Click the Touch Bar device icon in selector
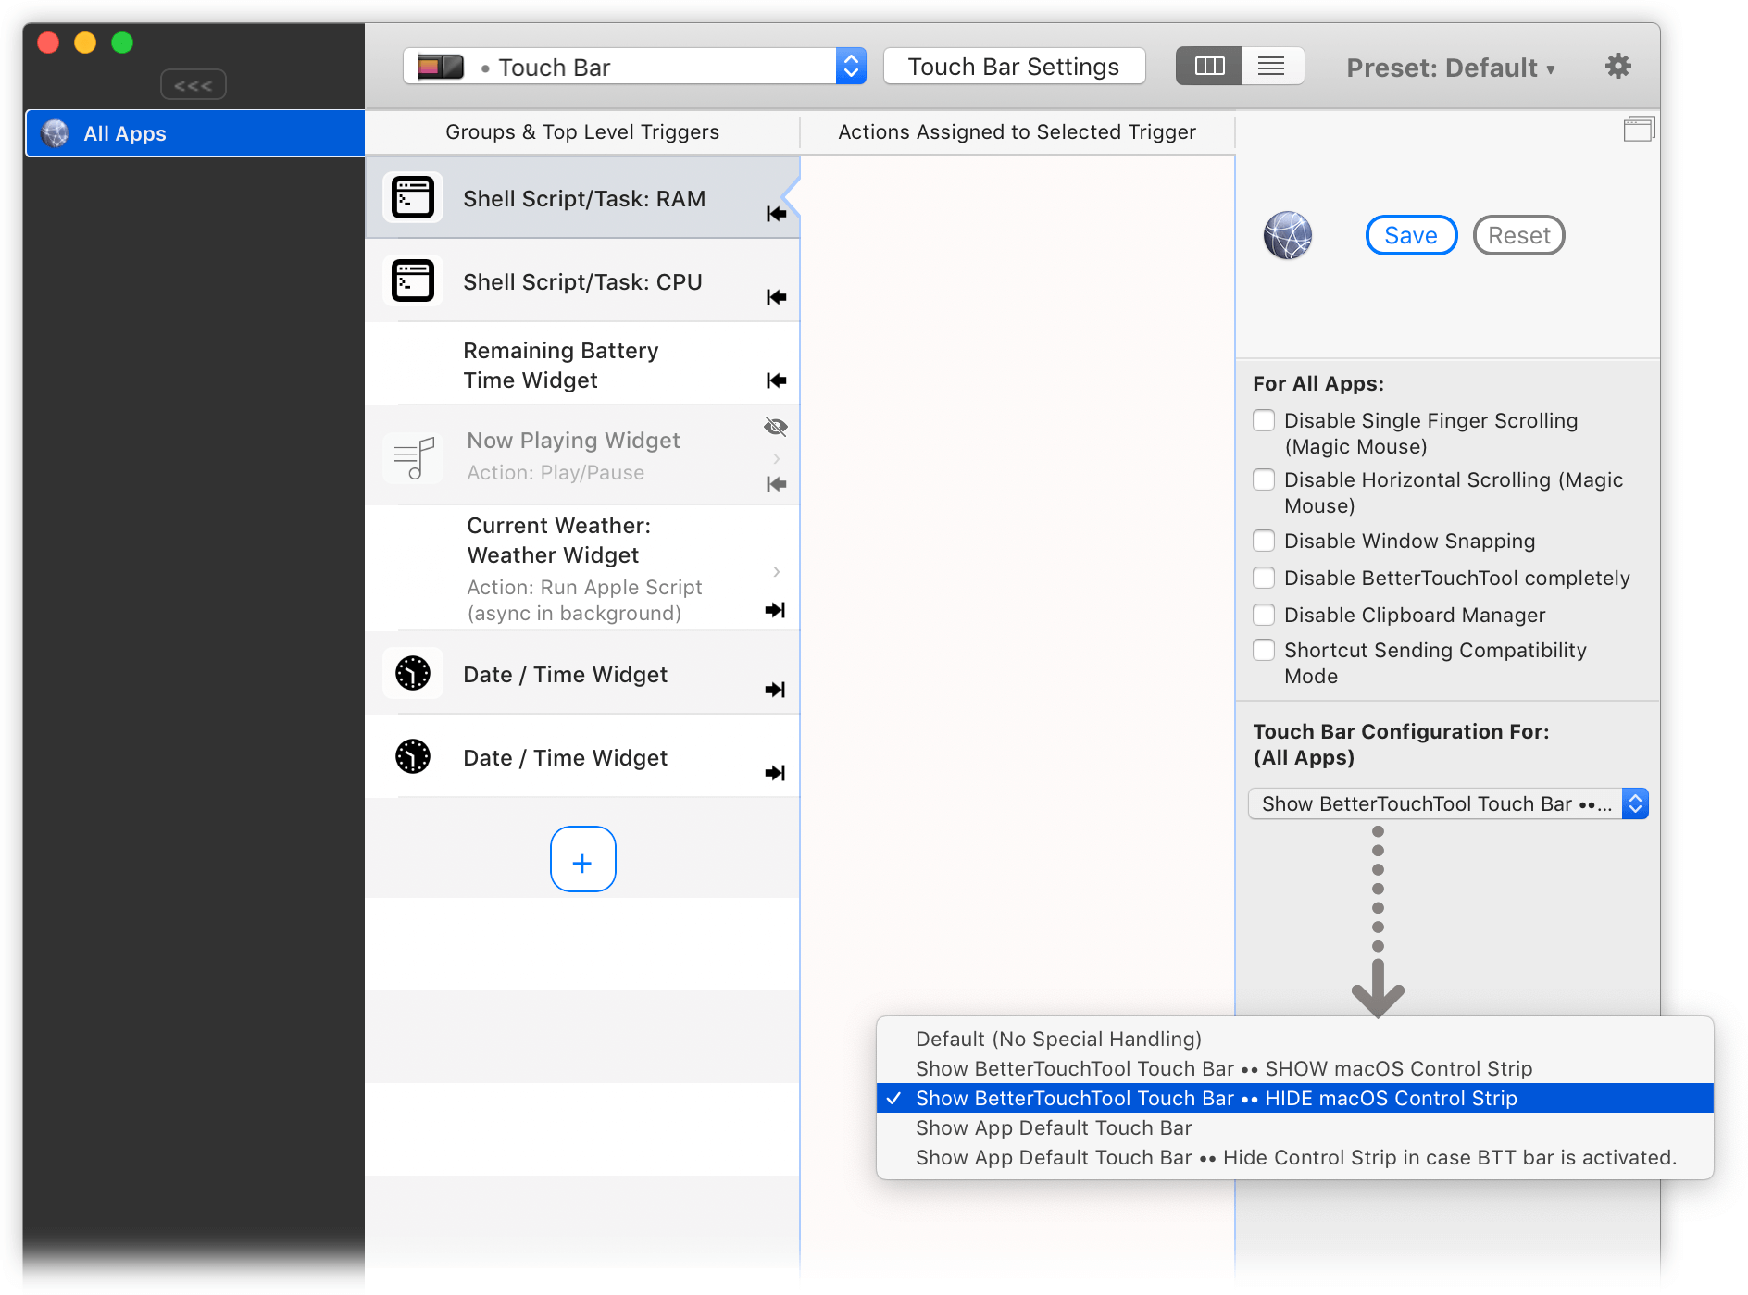Viewport: 1748px width, 1295px height. [x=441, y=67]
